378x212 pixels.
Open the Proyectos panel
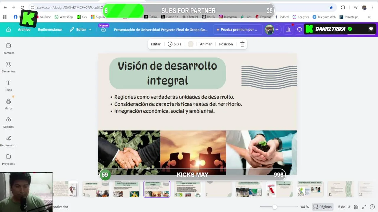(8, 160)
